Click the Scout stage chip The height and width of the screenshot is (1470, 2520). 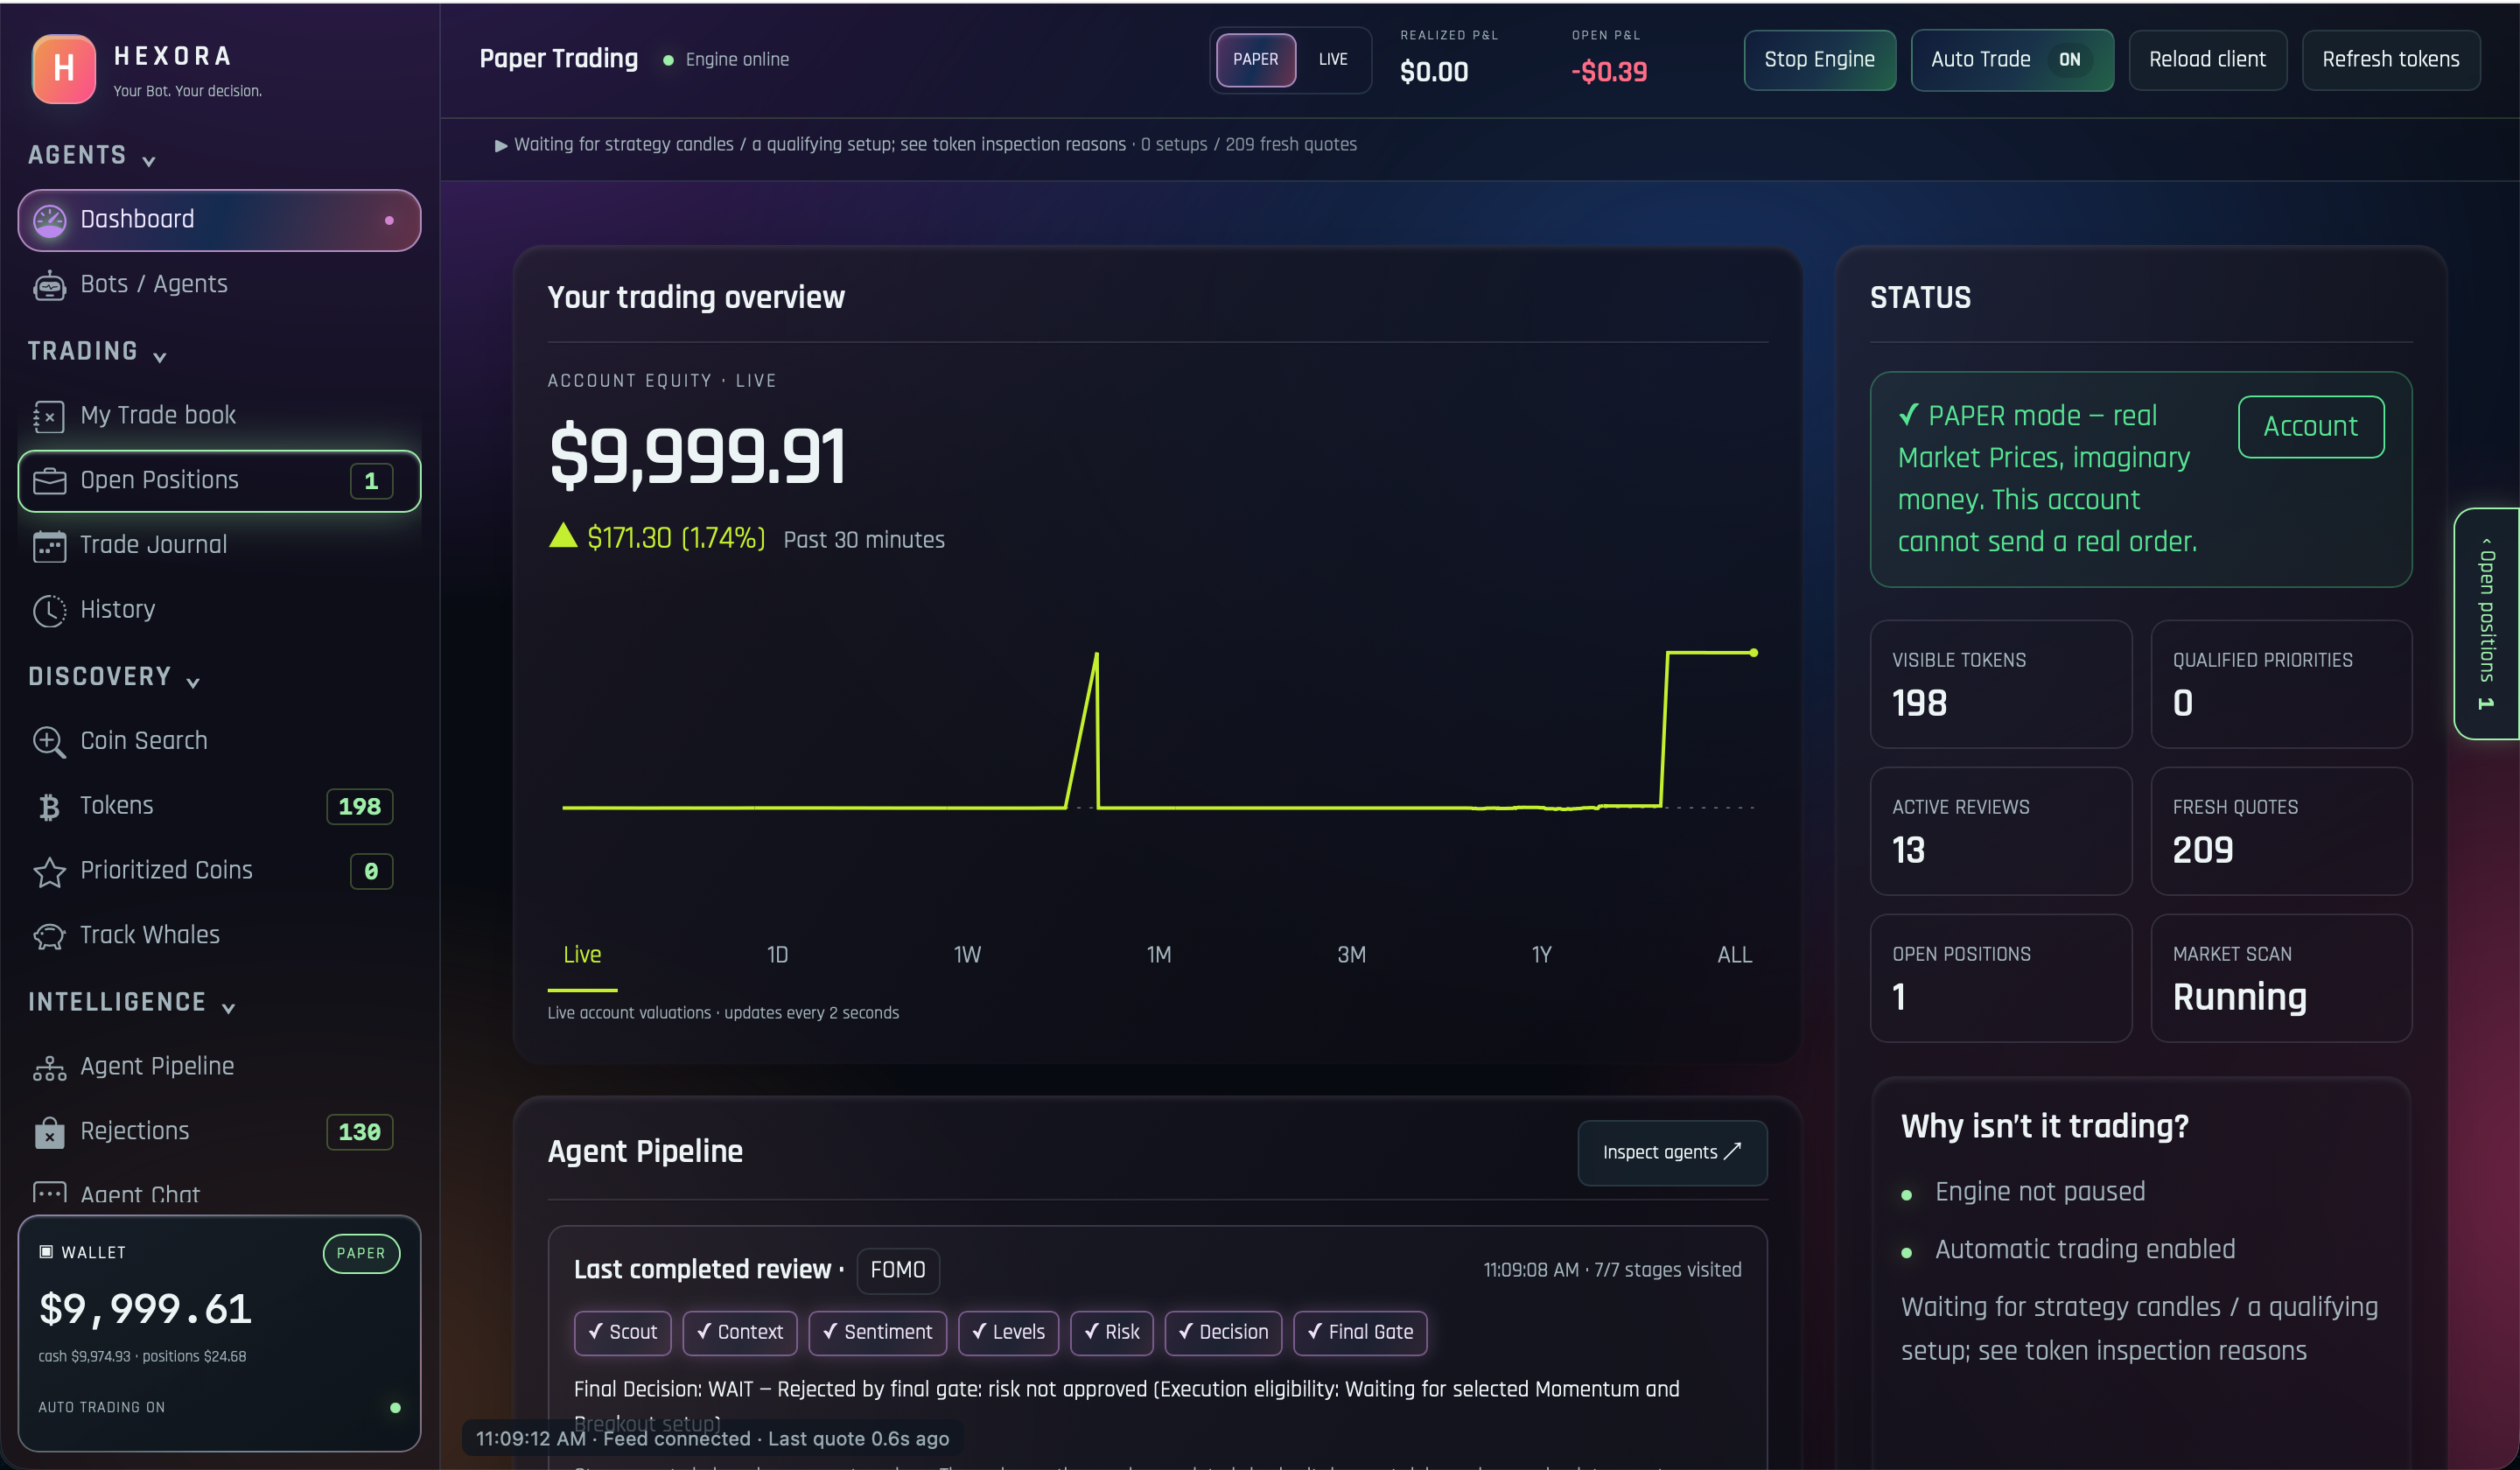click(x=622, y=1333)
